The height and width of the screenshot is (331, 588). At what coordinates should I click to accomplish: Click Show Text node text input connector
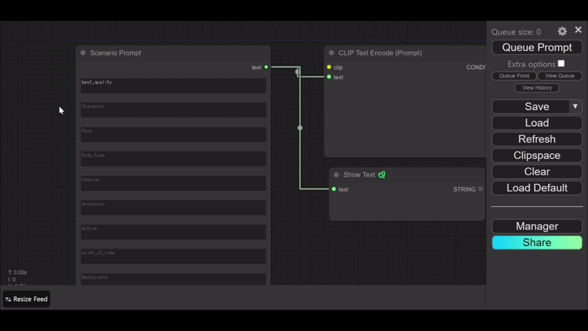coord(334,189)
